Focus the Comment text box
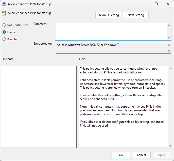The height and width of the screenshot is (161, 174). pyautogui.click(x=111, y=31)
